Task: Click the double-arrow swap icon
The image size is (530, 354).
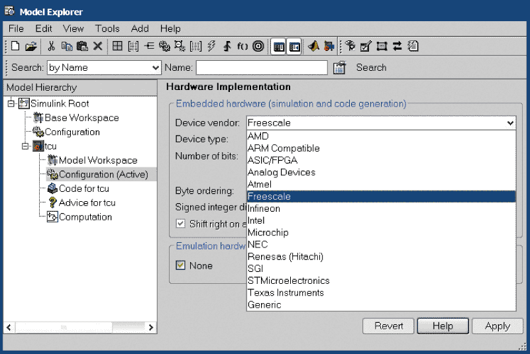Action: click(x=397, y=46)
